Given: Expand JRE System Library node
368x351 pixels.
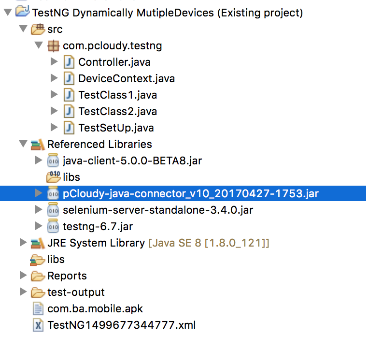Looking at the screenshot, I should pyautogui.click(x=23, y=242).
